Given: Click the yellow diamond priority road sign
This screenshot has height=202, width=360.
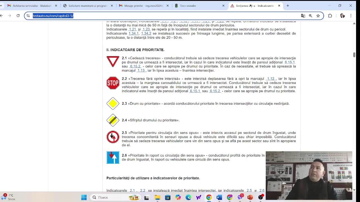Looking at the screenshot, I should pos(113,104).
